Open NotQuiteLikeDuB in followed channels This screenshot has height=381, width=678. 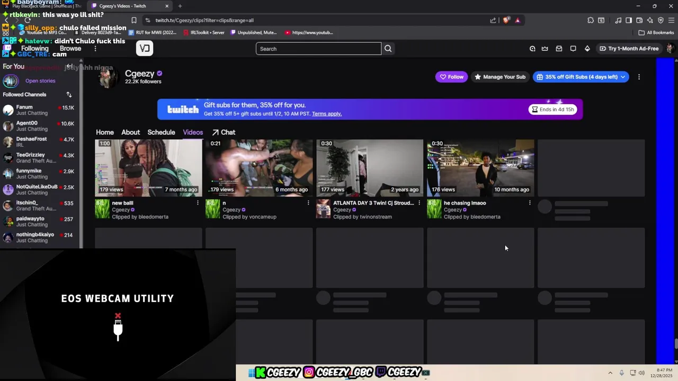click(x=39, y=189)
